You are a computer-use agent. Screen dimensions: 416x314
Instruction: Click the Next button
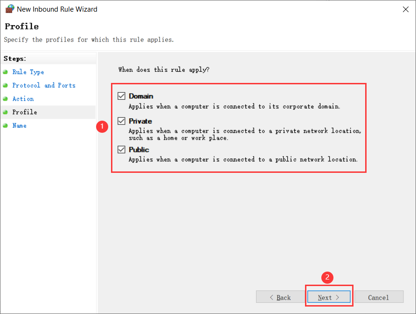click(328, 297)
